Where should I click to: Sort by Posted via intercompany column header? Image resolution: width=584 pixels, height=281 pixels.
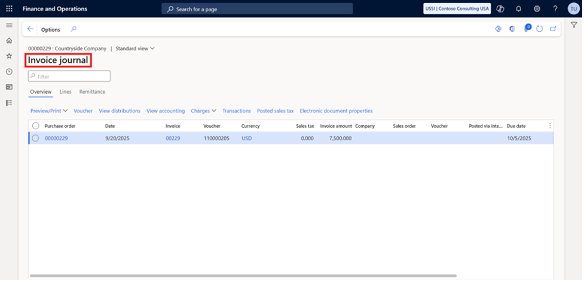[486, 126]
